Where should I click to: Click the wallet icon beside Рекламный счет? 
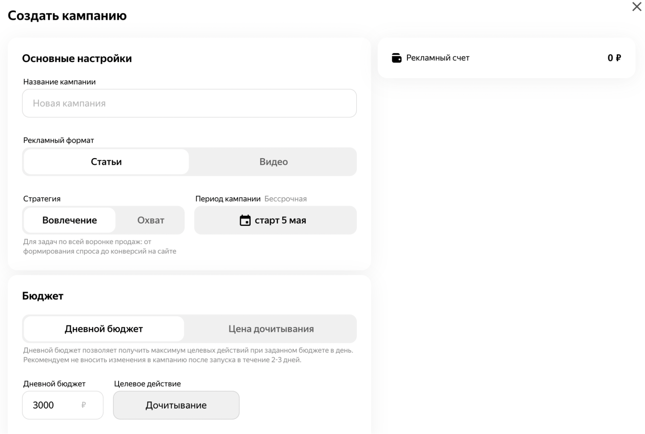(x=397, y=58)
